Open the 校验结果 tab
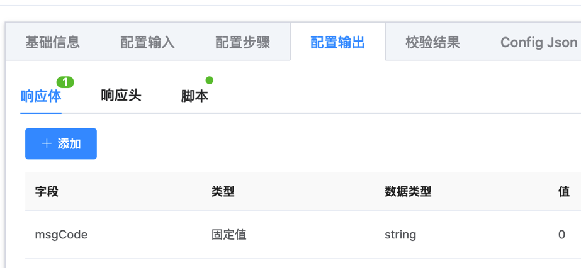Screen dimensions: 581x268 click(x=432, y=42)
